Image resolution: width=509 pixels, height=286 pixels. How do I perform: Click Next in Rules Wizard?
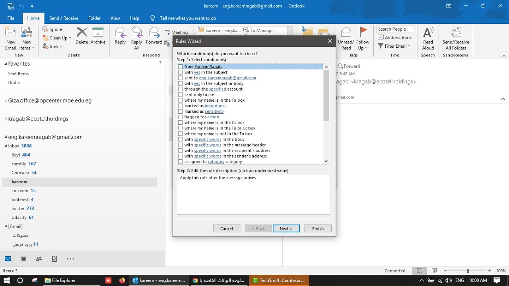click(286, 228)
